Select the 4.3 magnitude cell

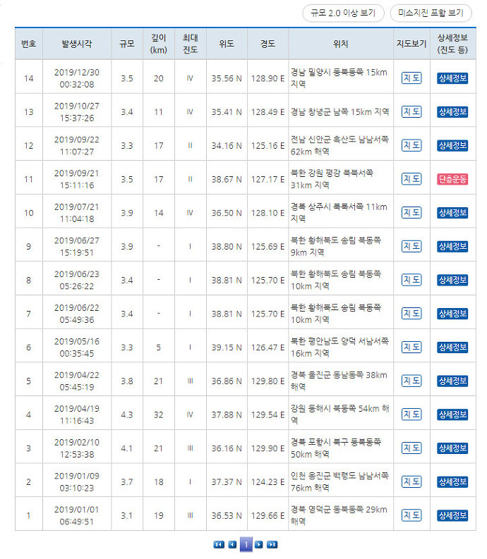pos(127,414)
